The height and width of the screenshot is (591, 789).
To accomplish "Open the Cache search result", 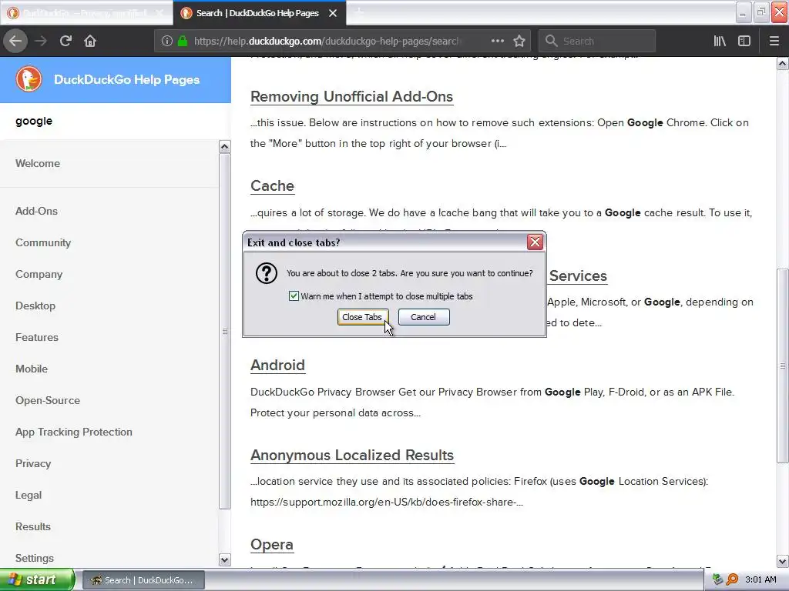I will (272, 186).
